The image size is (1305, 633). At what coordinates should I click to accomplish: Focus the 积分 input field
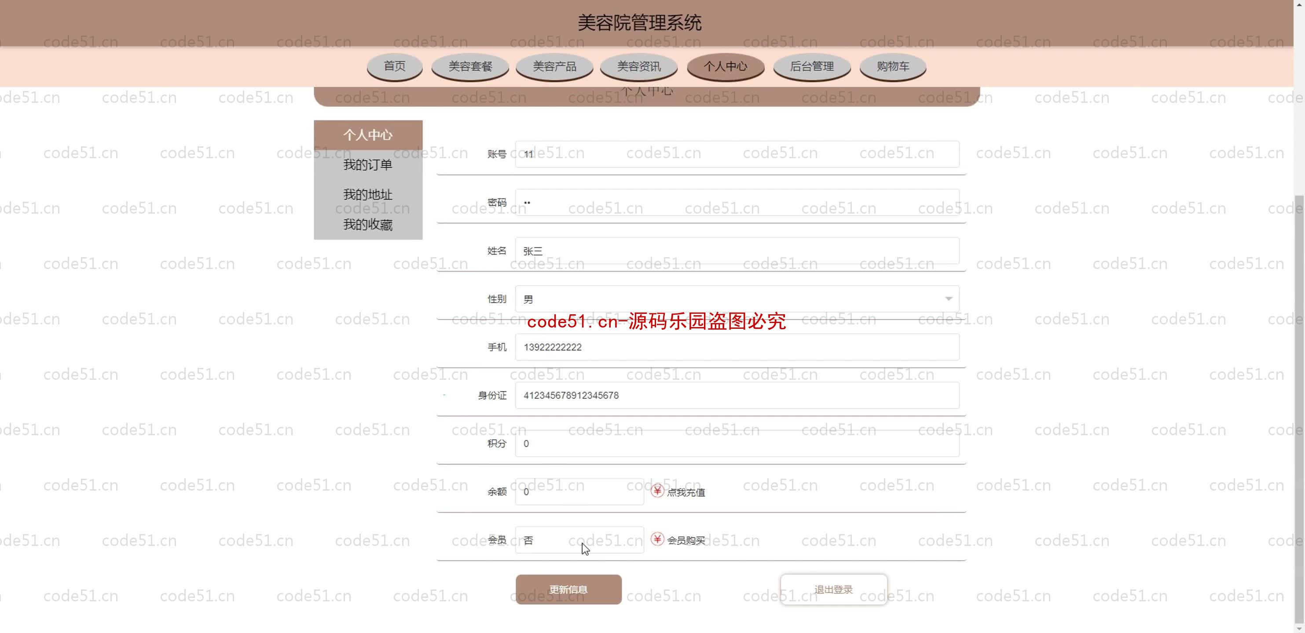click(x=737, y=443)
